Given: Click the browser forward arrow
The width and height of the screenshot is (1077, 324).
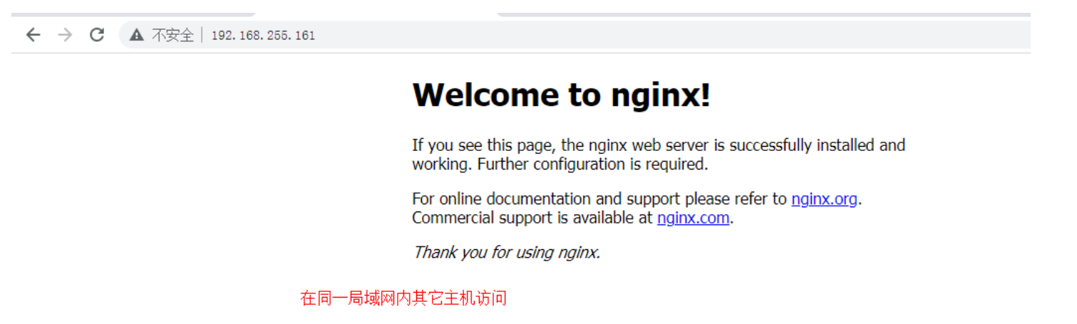Looking at the screenshot, I should coord(65,35).
